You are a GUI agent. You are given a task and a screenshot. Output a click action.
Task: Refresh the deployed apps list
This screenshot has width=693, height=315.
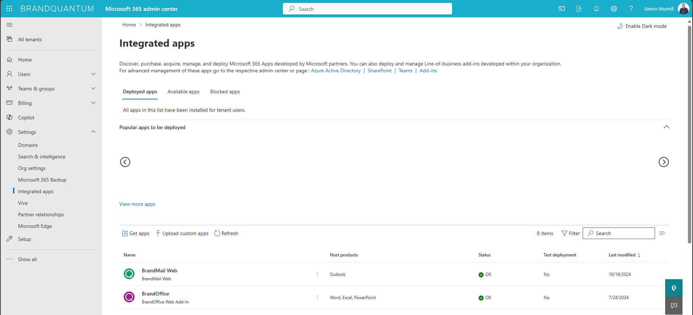pyautogui.click(x=226, y=233)
